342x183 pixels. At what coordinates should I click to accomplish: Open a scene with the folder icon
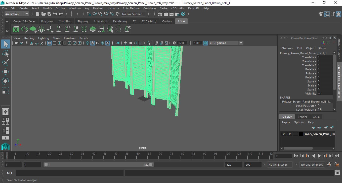click(x=44, y=14)
